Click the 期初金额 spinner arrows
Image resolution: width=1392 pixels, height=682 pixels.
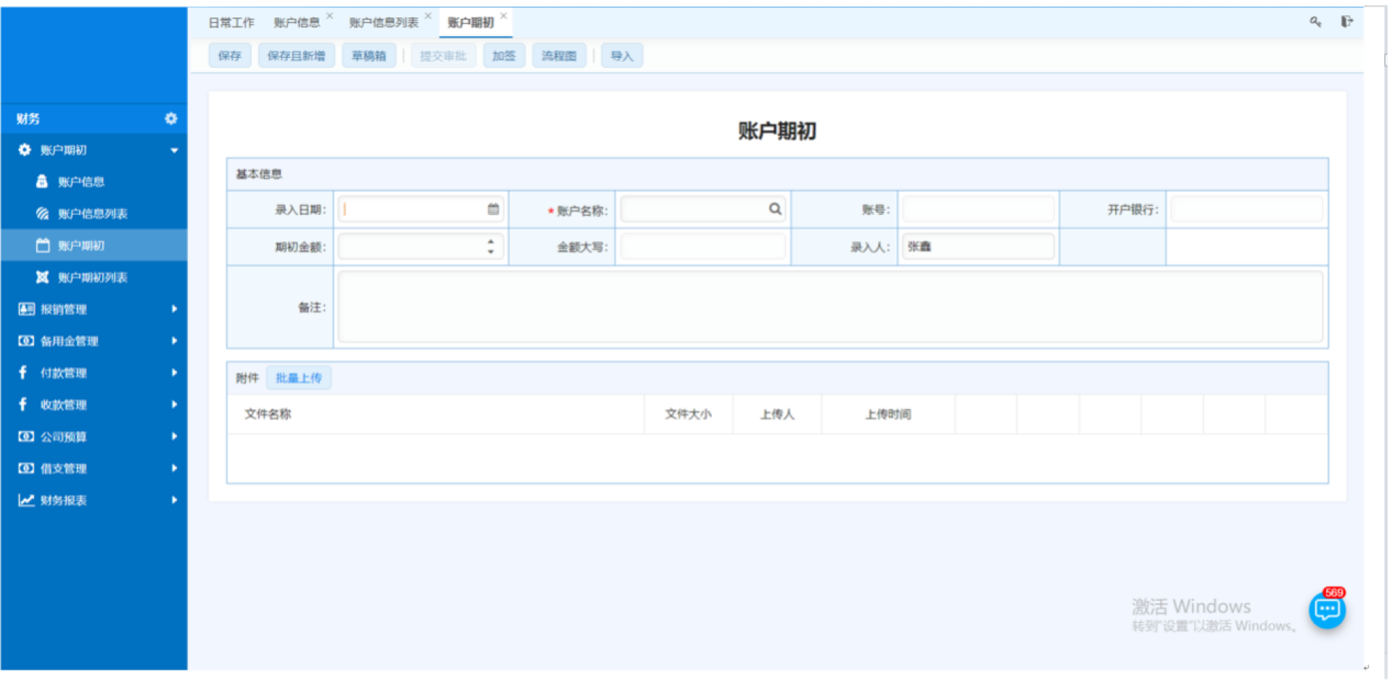[x=491, y=247]
